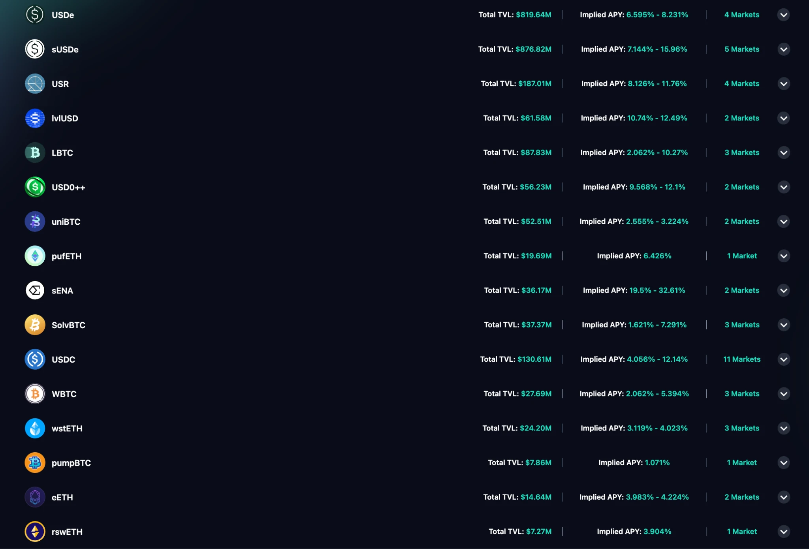
Task: Expand the USDC row chevron
Action: [784, 359]
